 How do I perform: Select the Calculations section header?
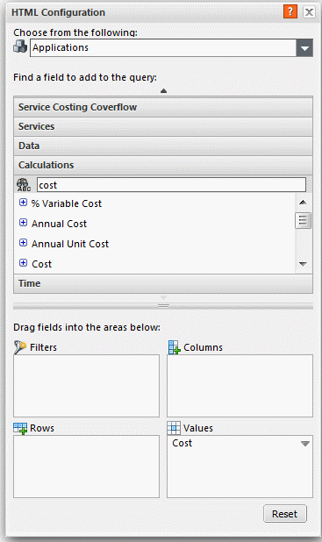[x=163, y=165]
